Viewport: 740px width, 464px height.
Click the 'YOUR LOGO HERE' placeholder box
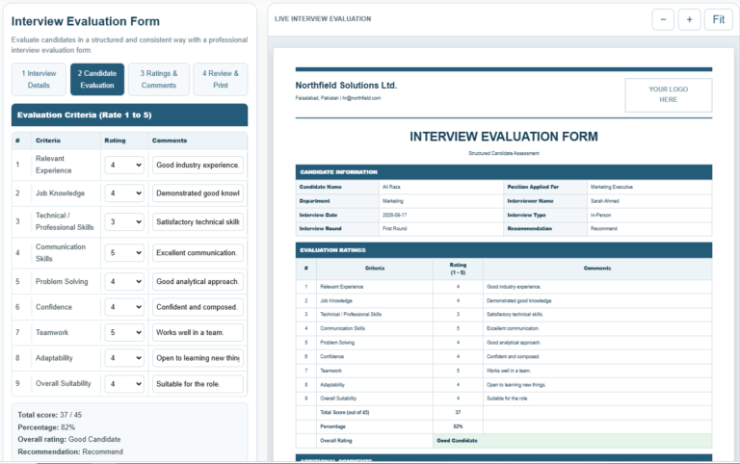coord(669,94)
